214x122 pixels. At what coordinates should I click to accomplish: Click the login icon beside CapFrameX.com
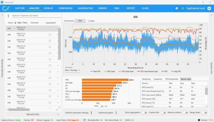pos(183,8)
